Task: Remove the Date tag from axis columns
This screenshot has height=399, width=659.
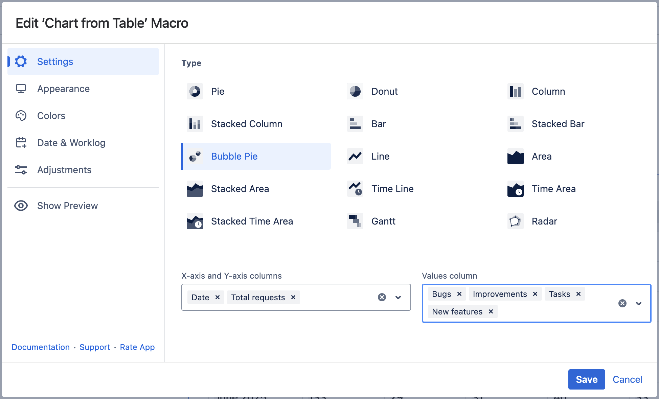Action: point(218,297)
